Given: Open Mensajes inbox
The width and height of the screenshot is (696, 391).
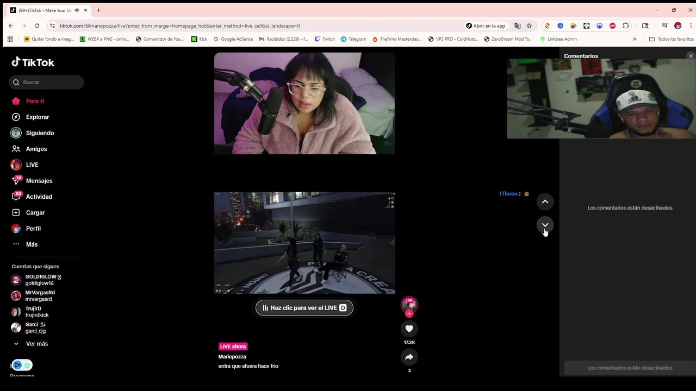Looking at the screenshot, I should coord(32,181).
